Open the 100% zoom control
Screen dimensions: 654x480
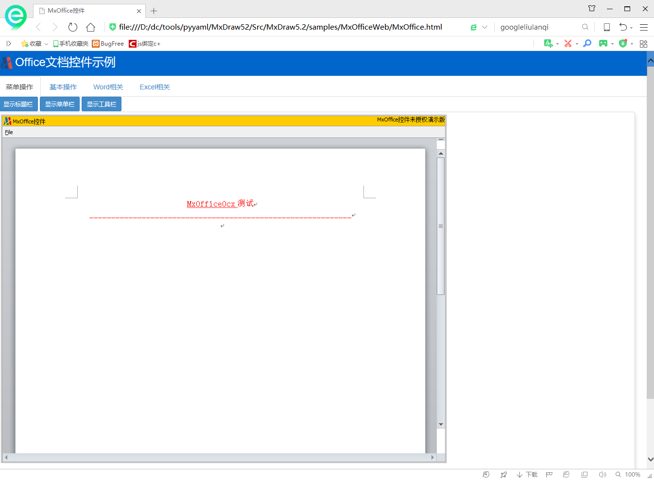[628, 475]
